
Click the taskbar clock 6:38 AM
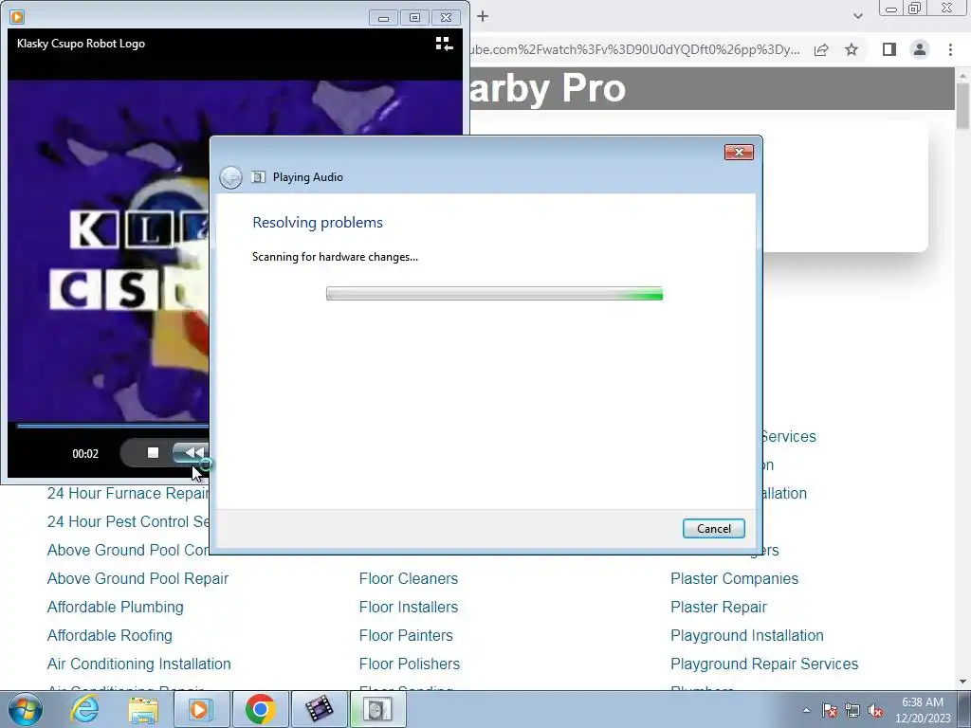click(922, 702)
